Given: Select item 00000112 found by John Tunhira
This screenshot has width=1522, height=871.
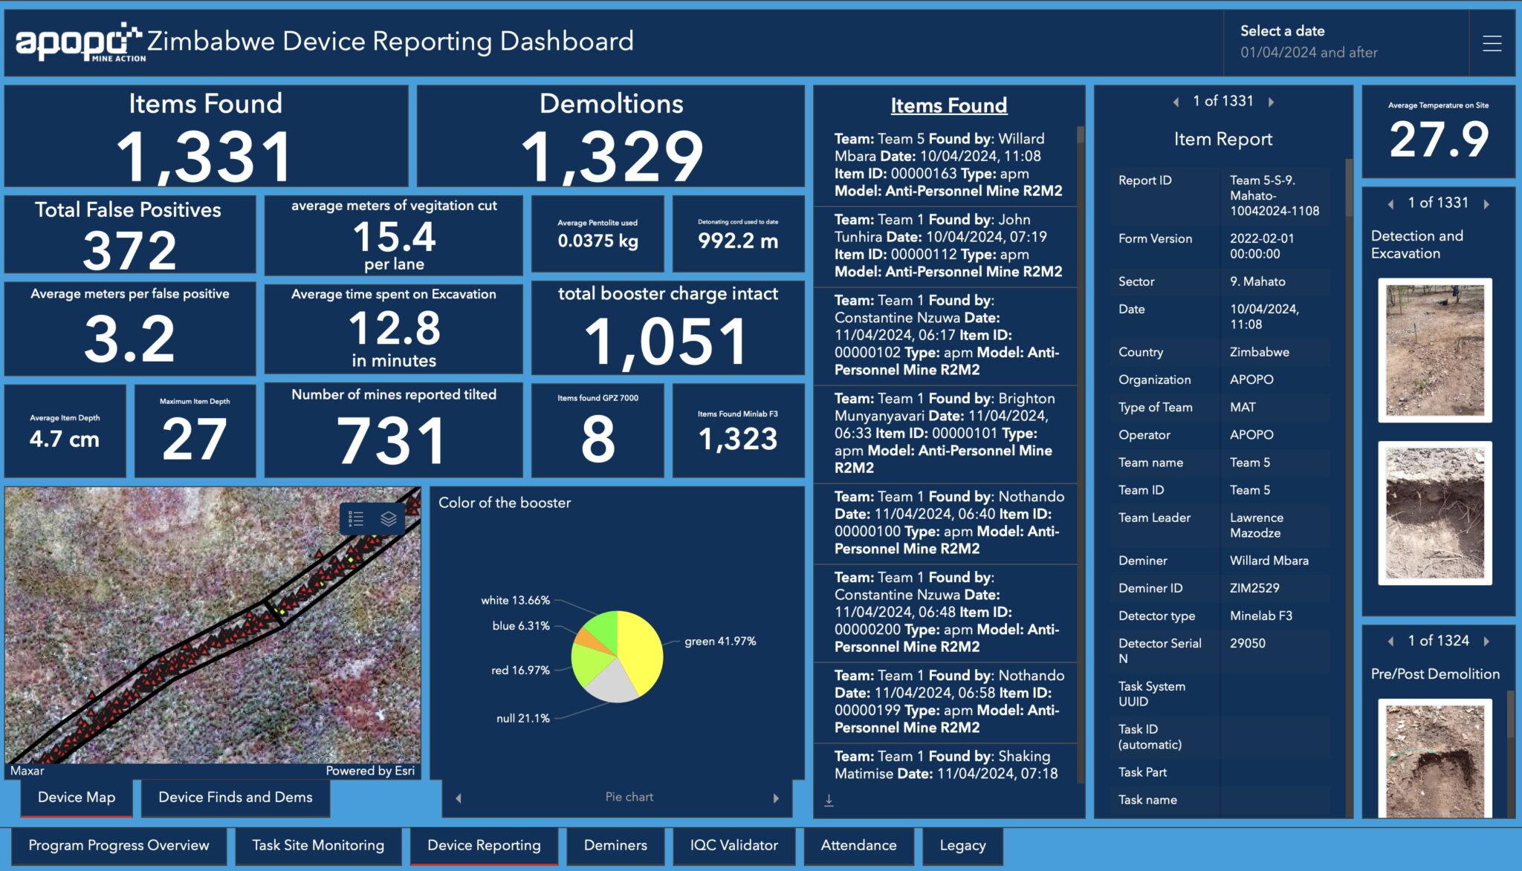Looking at the screenshot, I should coord(945,246).
